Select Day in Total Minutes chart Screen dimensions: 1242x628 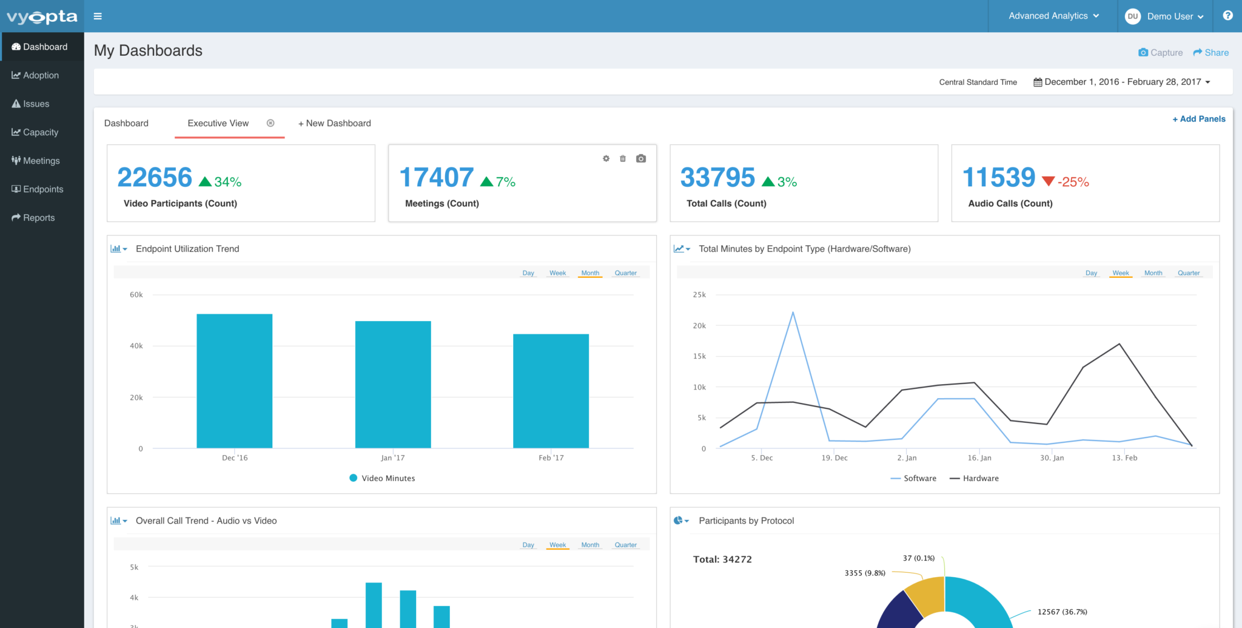click(x=1092, y=273)
